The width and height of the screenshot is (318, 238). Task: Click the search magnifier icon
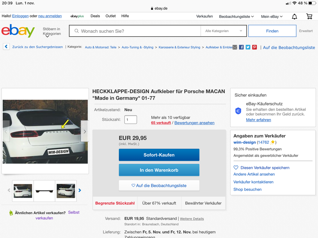[77, 31]
